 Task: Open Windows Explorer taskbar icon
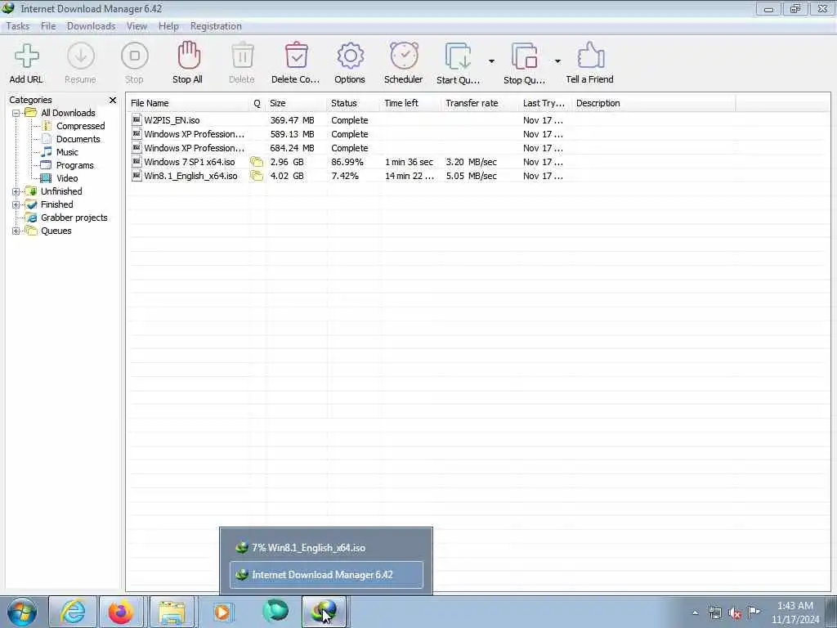tap(172, 612)
